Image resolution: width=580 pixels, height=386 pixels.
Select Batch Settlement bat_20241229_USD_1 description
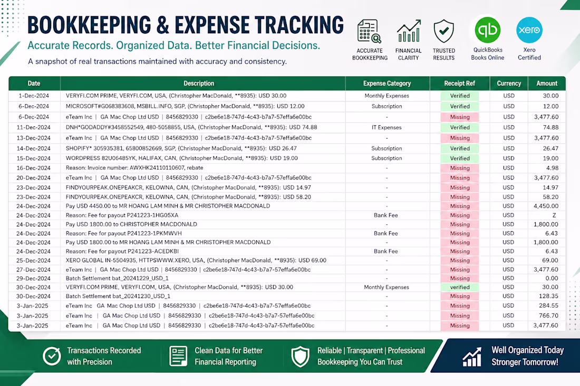[x=117, y=278]
